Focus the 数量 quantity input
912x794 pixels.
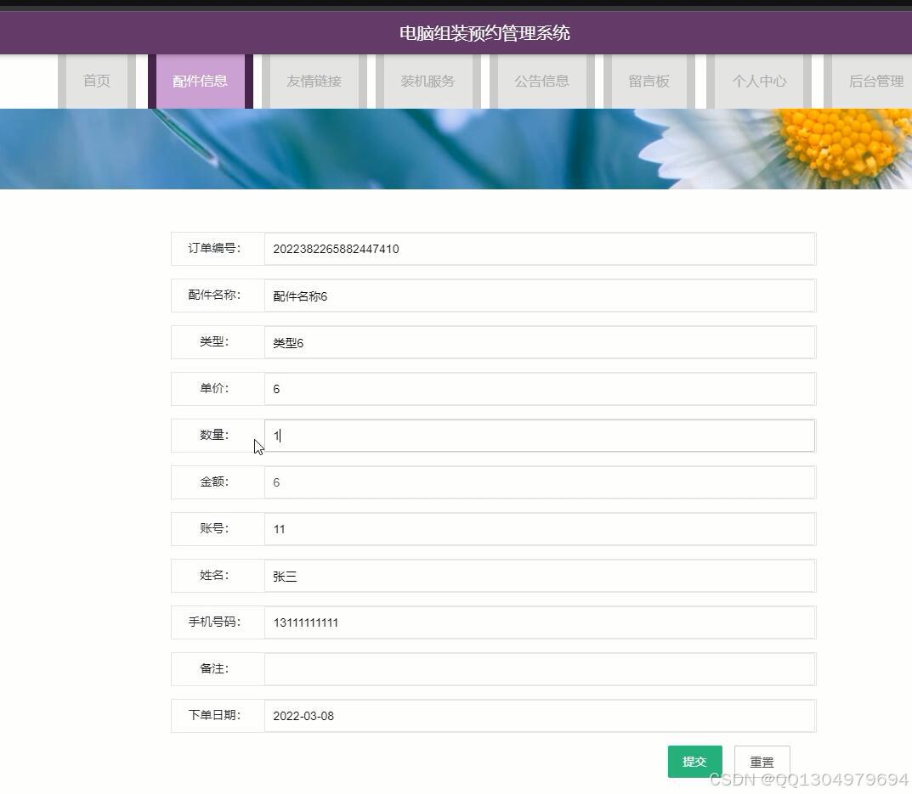(x=540, y=435)
